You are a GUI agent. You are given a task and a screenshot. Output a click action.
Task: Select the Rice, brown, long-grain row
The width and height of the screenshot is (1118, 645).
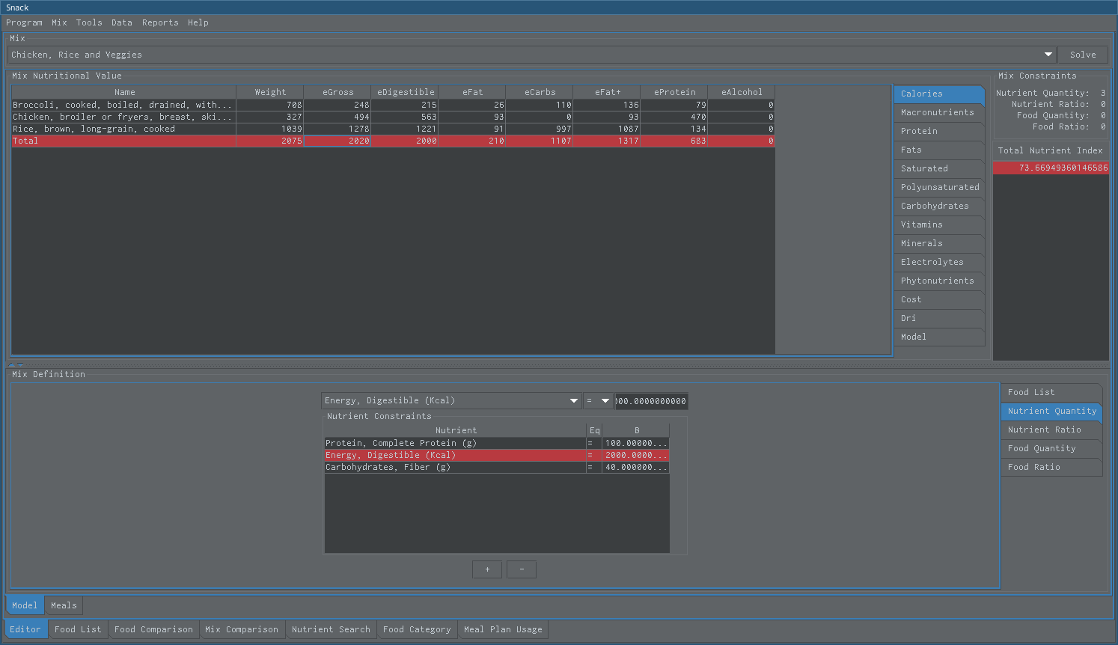tap(393, 129)
